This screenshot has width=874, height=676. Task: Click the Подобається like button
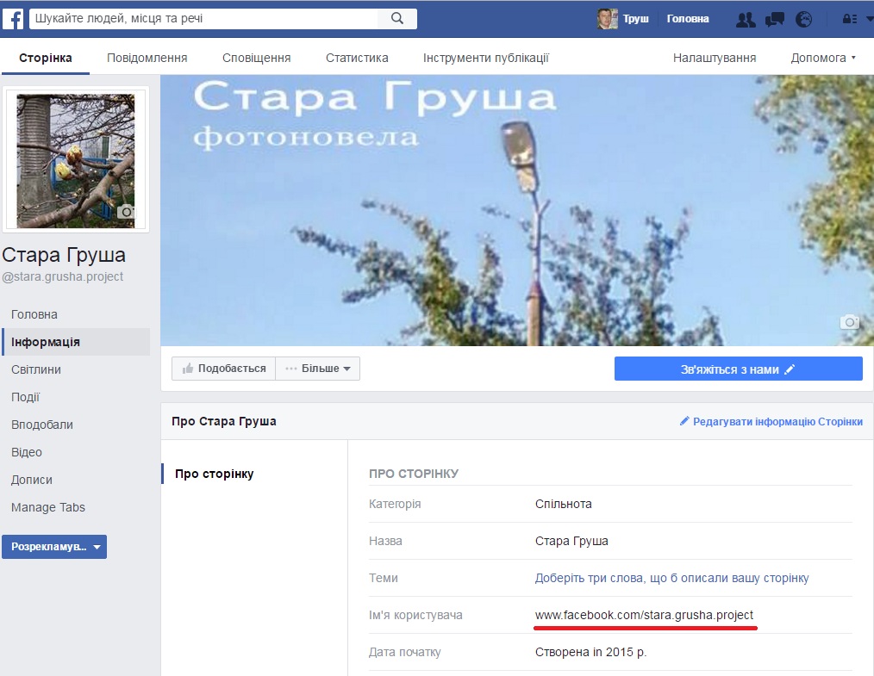(x=223, y=369)
